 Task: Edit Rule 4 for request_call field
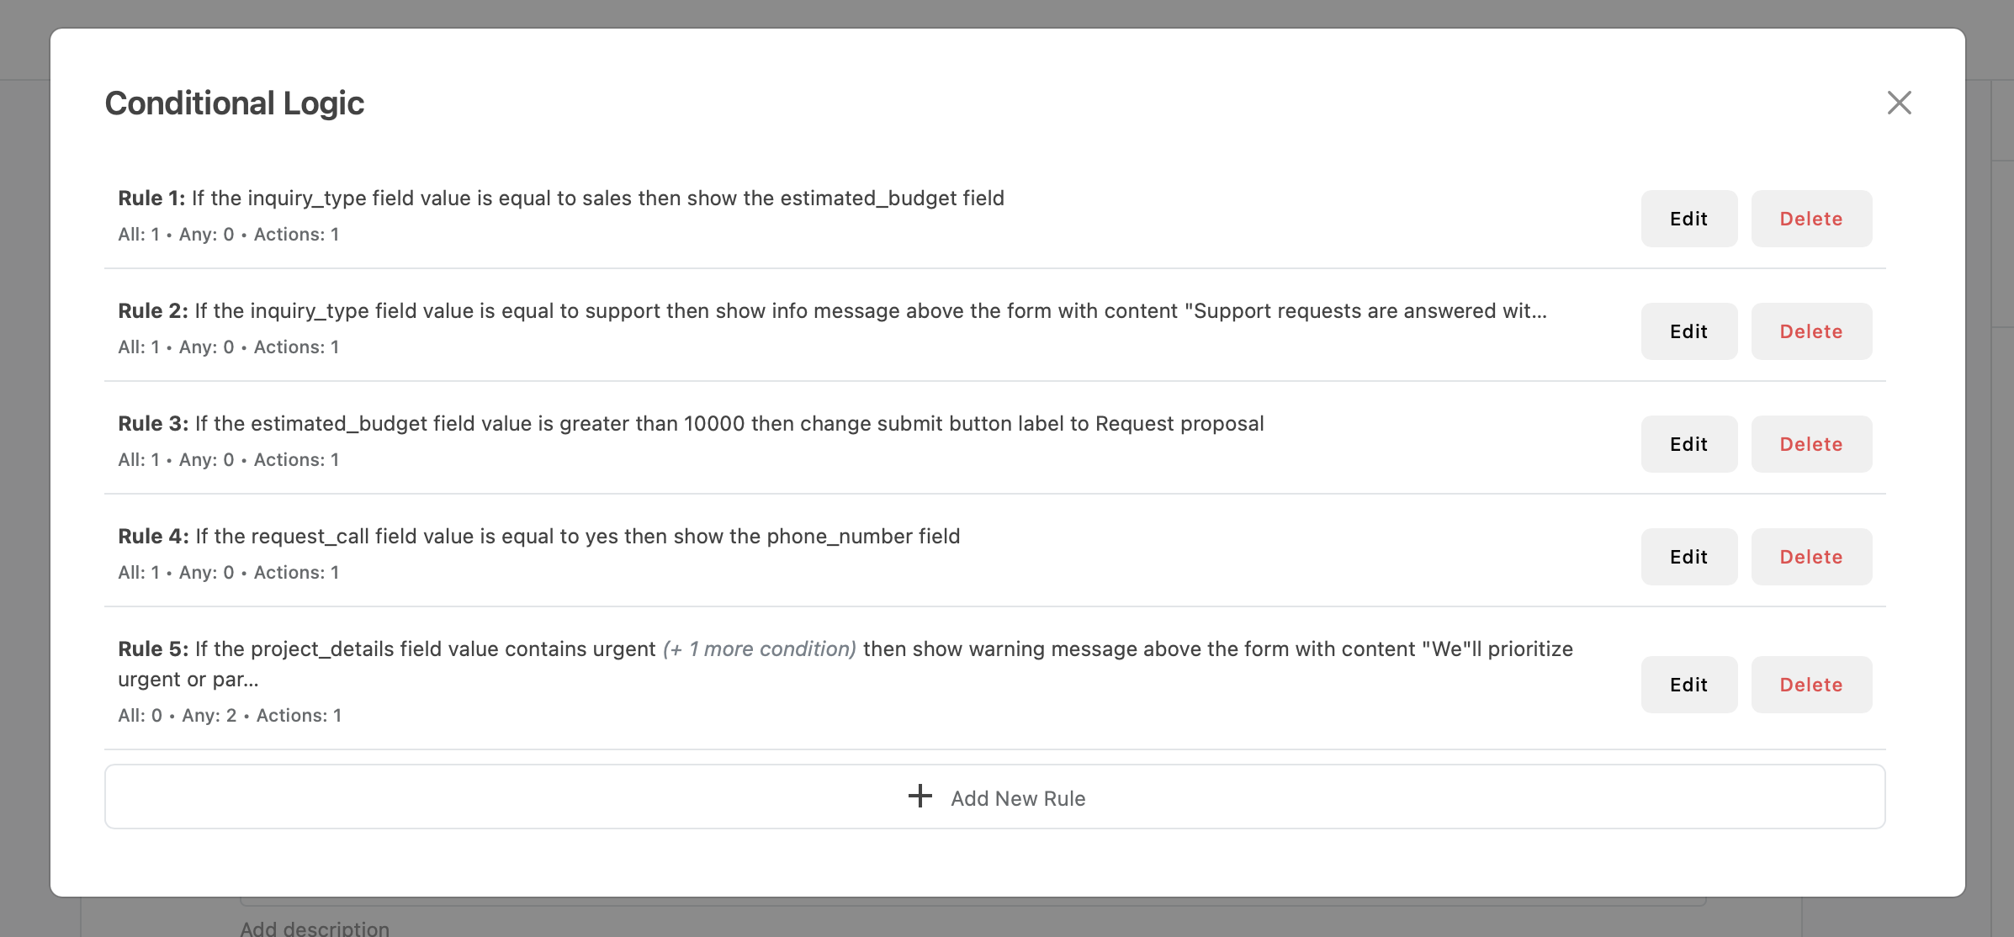click(x=1688, y=556)
